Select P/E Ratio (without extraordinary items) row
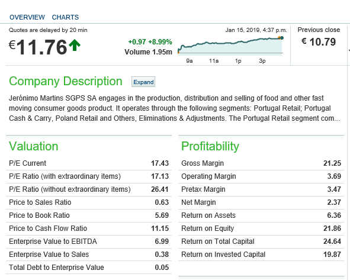Screen dimensions: 350x280 89,189
